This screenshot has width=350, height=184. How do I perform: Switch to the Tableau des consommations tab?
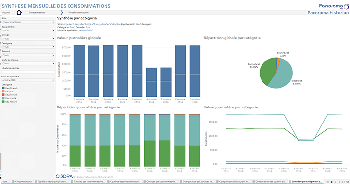coord(88,182)
